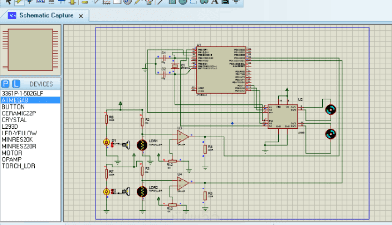Close the Schematic Capture tab
The height and width of the screenshot is (225, 392).
click(x=81, y=16)
